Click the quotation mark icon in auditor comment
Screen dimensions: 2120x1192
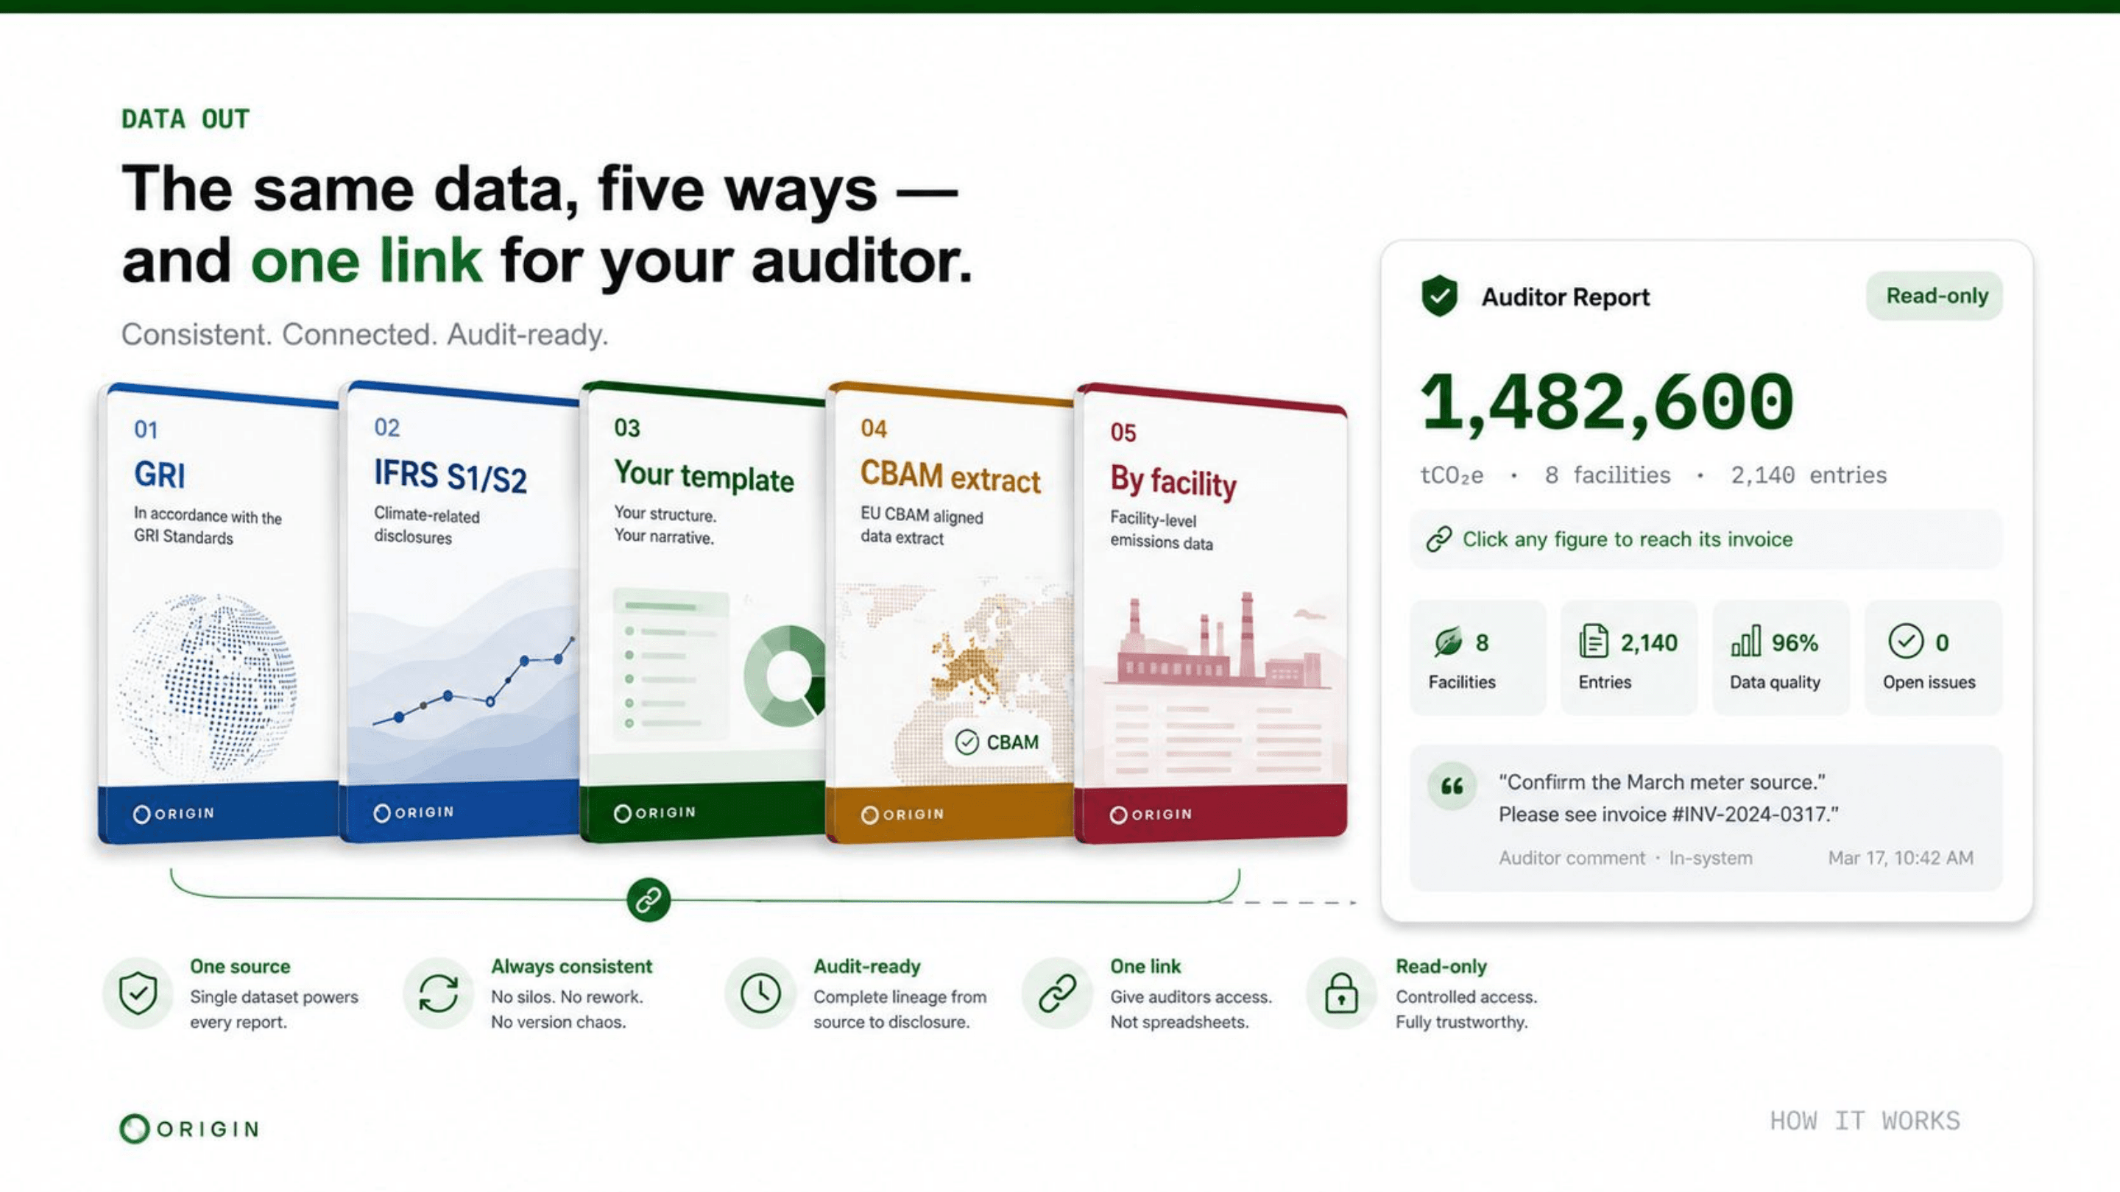coord(1452,787)
